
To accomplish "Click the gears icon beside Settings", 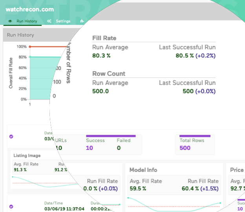I will pos(49,21).
